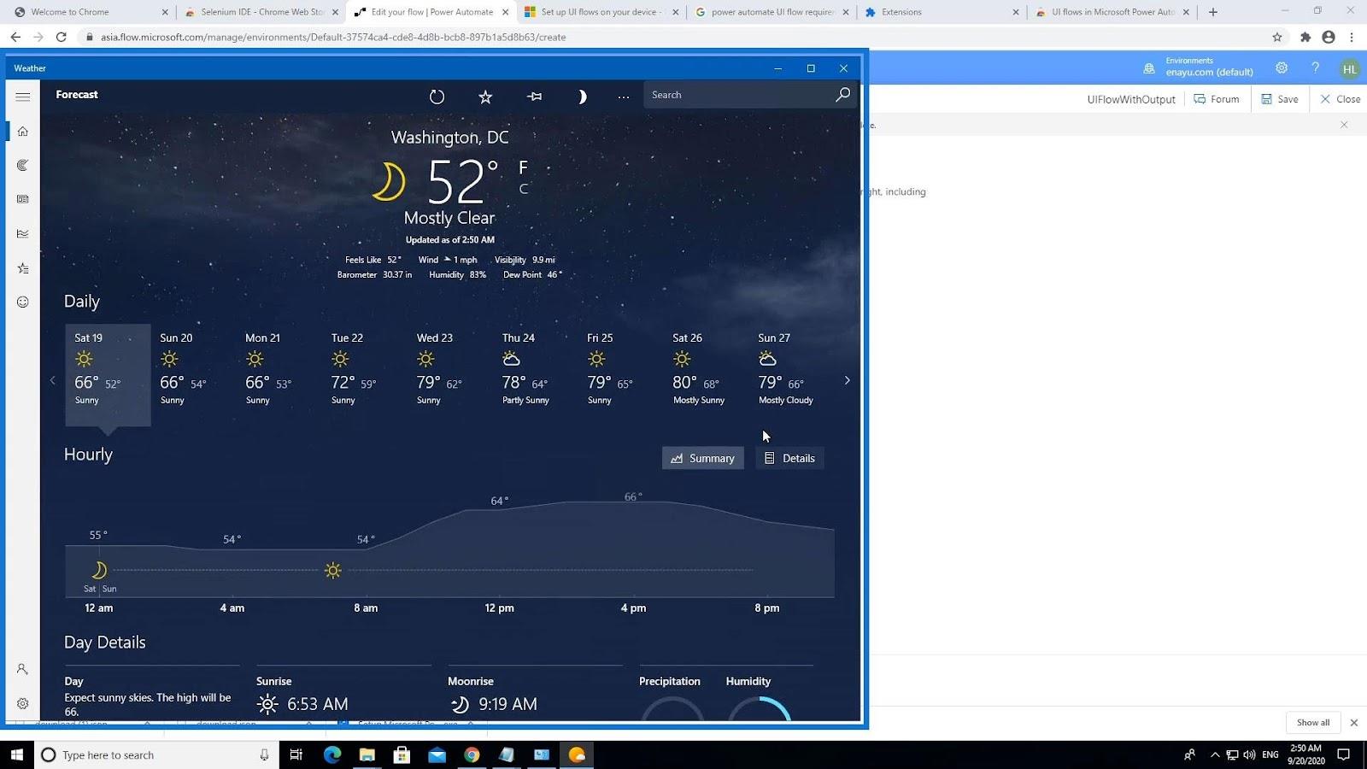Go back in Chrome
This screenshot has width=1367, height=769.
tap(15, 37)
